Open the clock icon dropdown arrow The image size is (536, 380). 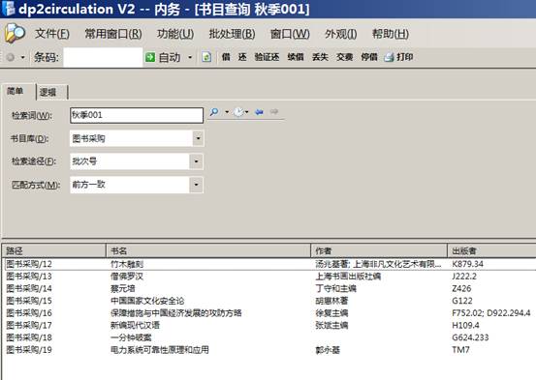pos(247,112)
